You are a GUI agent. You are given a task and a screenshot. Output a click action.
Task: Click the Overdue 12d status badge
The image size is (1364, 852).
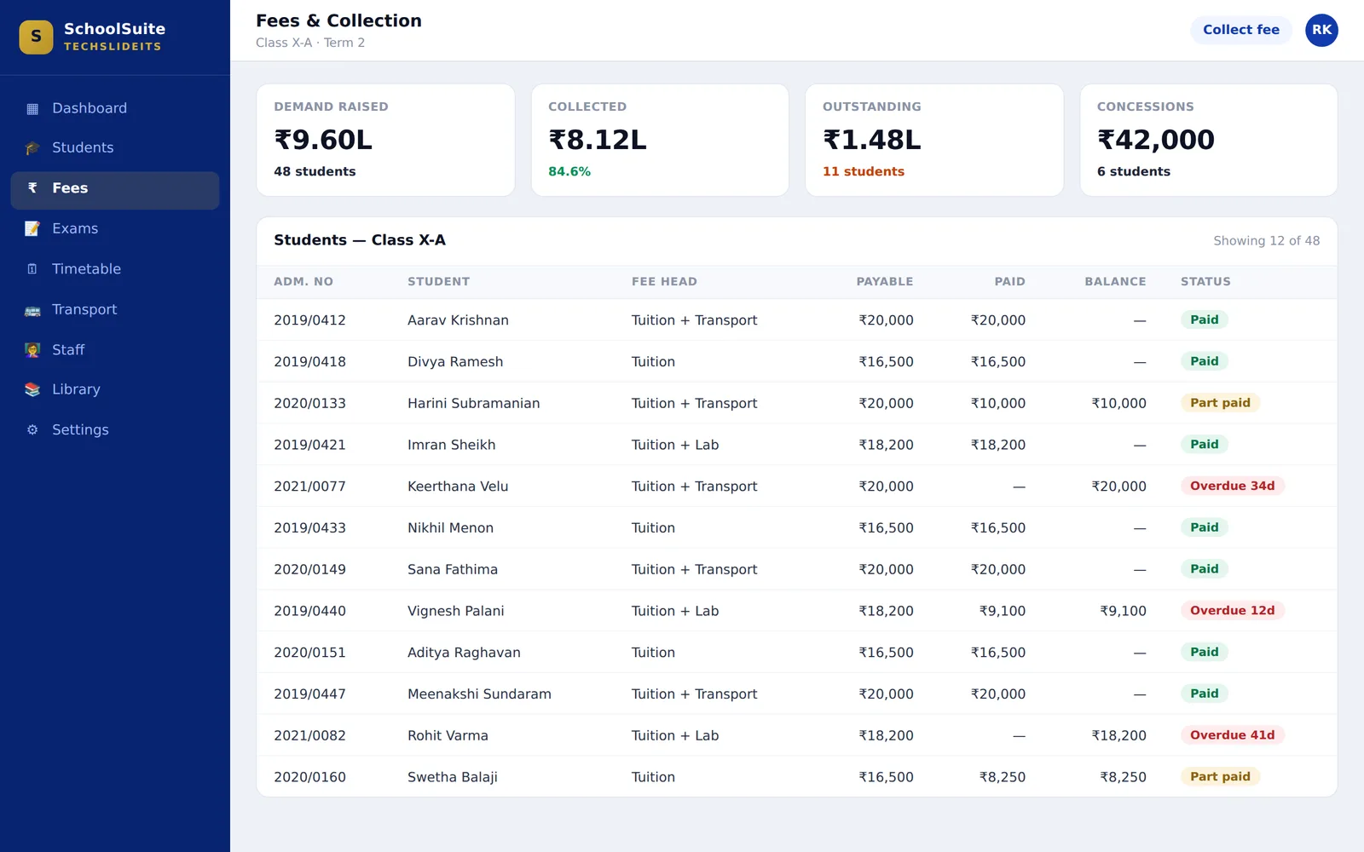pyautogui.click(x=1232, y=611)
